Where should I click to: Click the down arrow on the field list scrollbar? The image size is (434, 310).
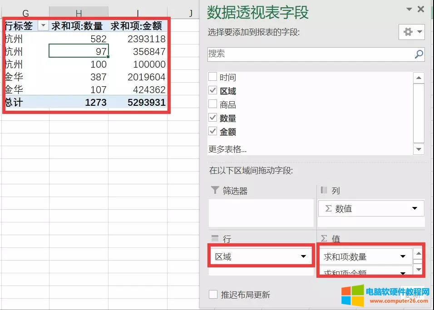418,149
